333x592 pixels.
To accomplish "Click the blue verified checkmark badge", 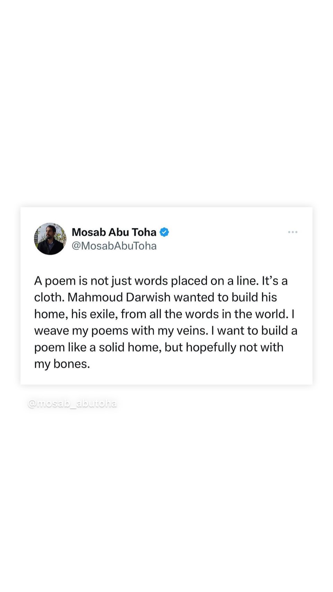I will tap(164, 232).
